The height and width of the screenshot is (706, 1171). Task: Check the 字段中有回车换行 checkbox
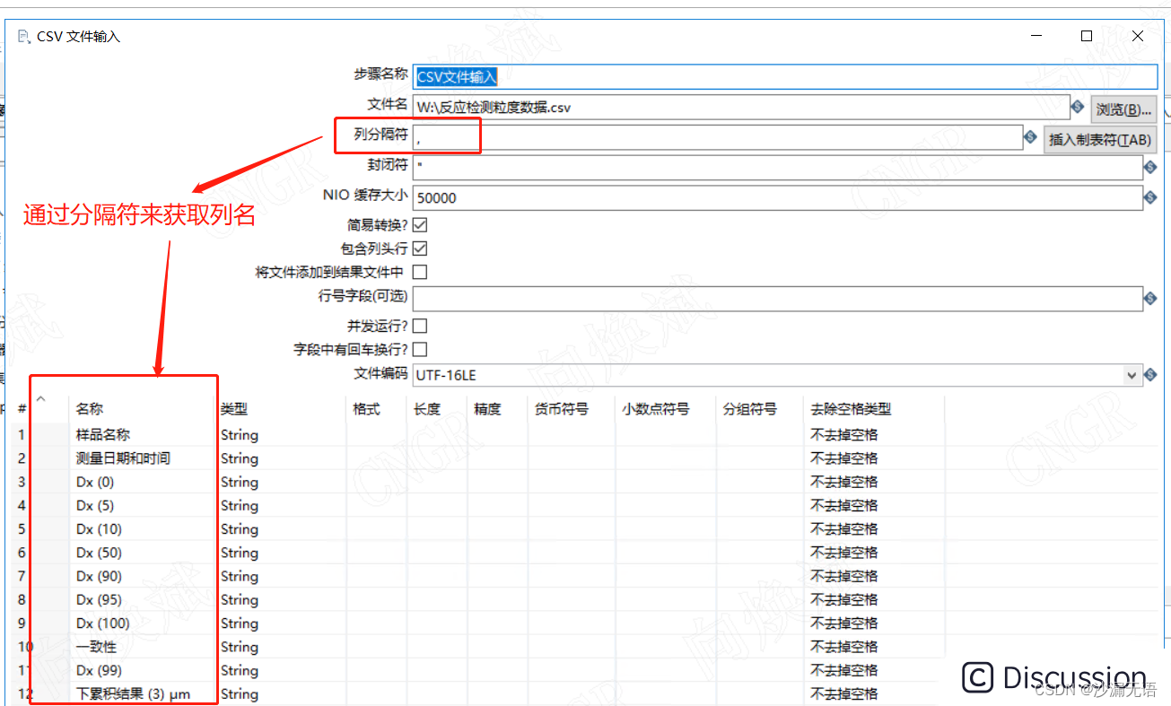419,349
